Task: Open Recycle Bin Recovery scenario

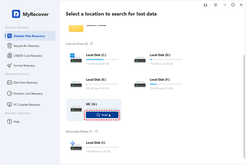Action: pyautogui.click(x=26, y=46)
